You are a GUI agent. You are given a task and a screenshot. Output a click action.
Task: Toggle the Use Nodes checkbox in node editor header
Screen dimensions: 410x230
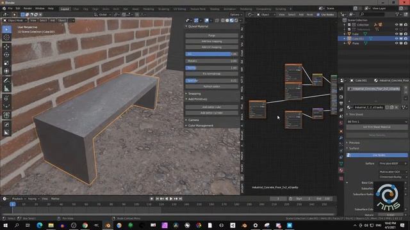[318, 15]
